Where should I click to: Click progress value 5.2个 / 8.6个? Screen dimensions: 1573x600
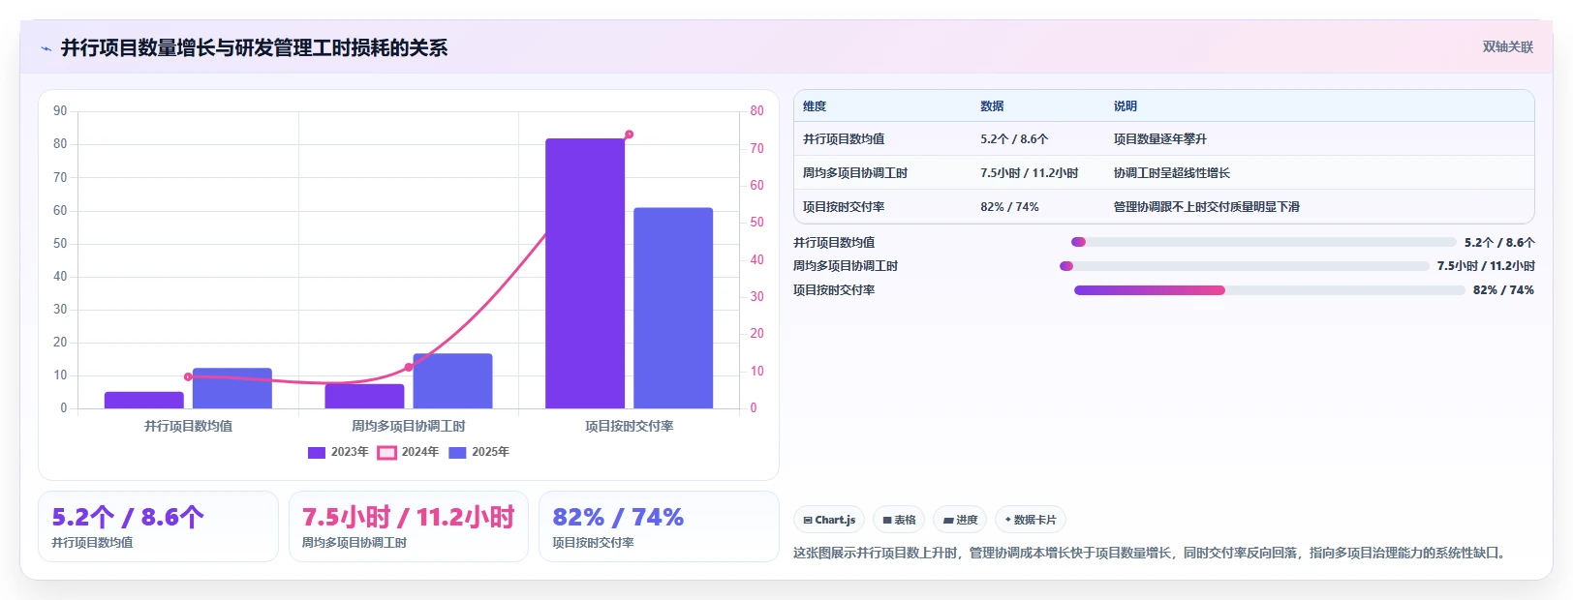click(x=1499, y=243)
